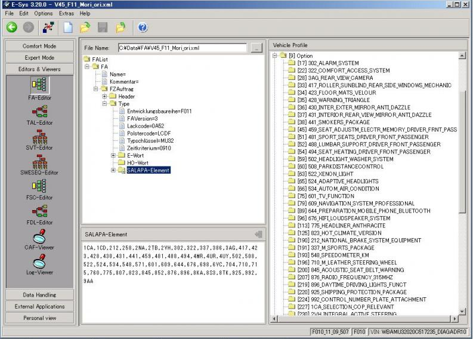This screenshot has height=339, width=473.
Task: Click the save floppy disk toolbar icon
Action: click(103, 27)
